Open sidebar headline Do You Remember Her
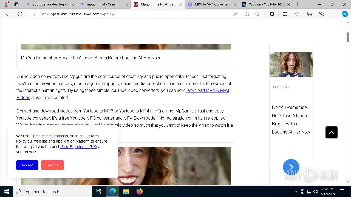Image resolution: width=351 pixels, height=197 pixels. coord(291,120)
